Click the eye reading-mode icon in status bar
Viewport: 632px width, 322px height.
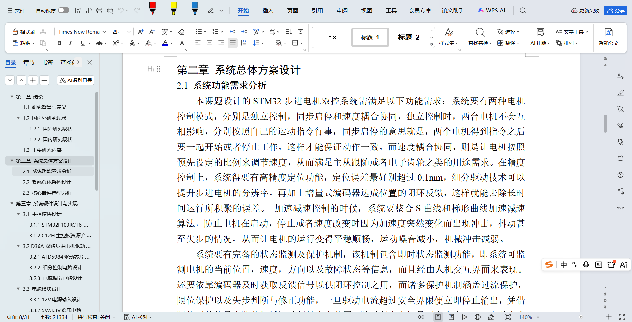coord(421,317)
